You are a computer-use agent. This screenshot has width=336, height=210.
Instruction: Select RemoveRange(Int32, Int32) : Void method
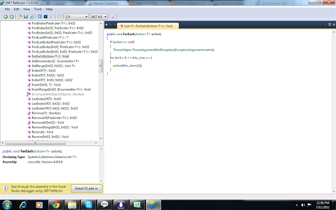pyautogui.click(x=55, y=127)
